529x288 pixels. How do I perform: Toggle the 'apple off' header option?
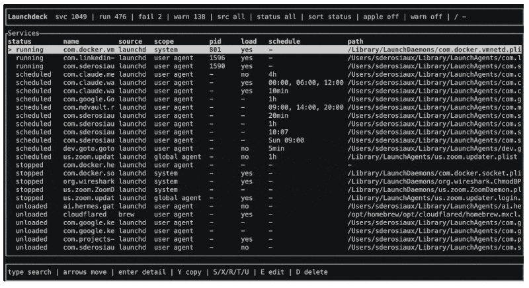pos(381,17)
